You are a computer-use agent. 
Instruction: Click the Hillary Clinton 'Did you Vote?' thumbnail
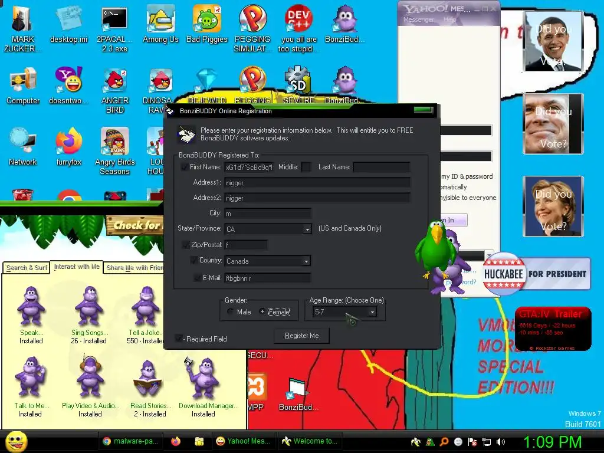pos(553,206)
